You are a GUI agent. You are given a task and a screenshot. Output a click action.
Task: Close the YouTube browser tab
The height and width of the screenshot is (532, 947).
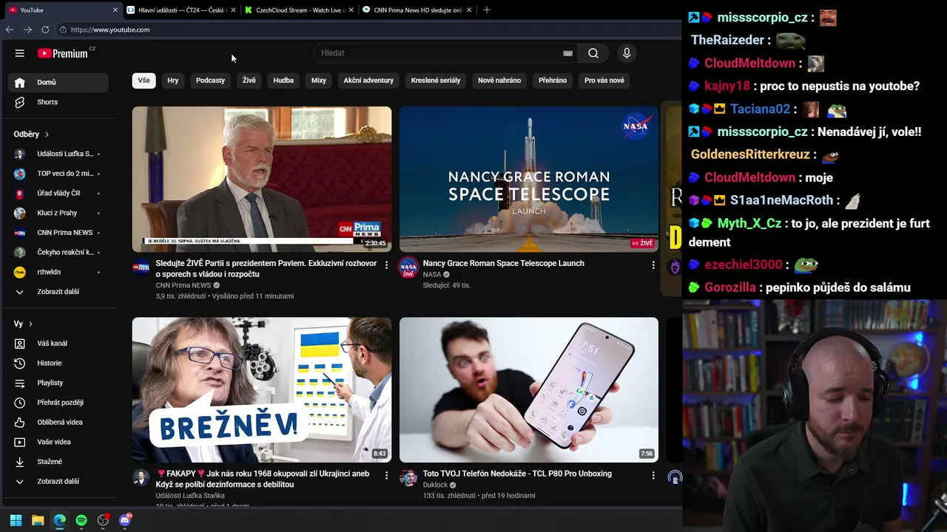pos(115,10)
